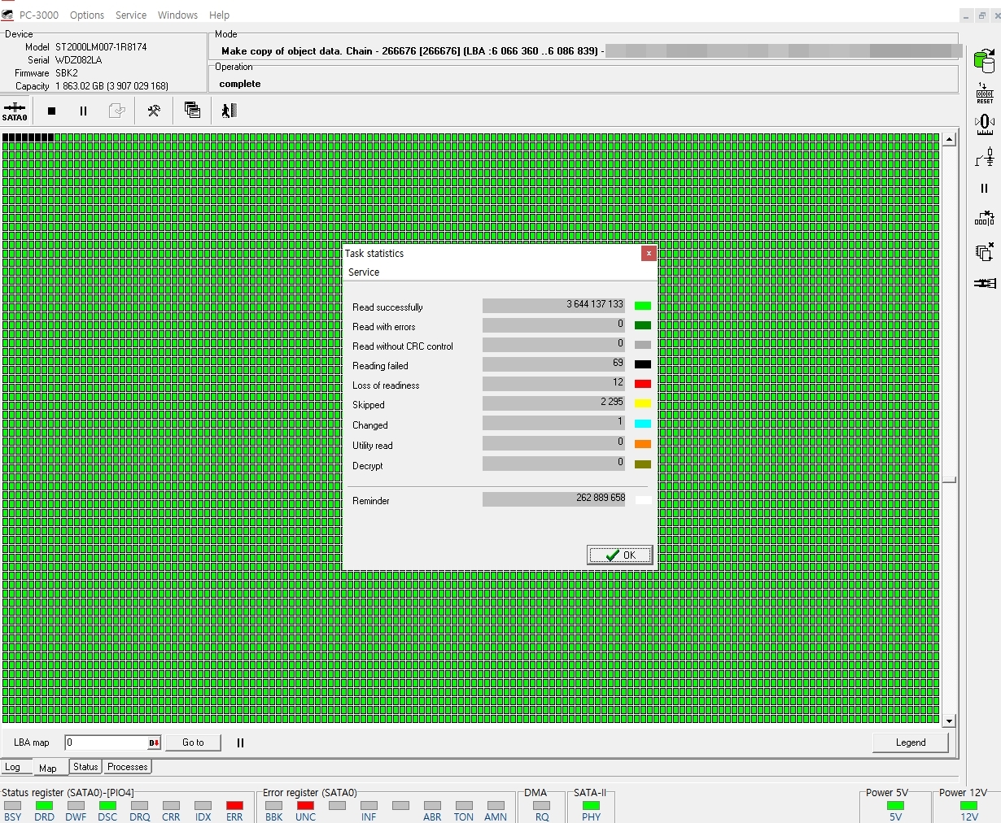Image resolution: width=1001 pixels, height=823 pixels.
Task: Click the pause icon beside Go to
Action: tap(240, 742)
